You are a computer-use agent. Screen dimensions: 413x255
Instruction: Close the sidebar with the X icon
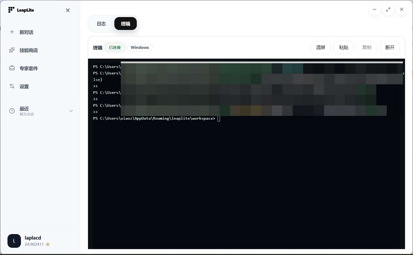point(68,10)
